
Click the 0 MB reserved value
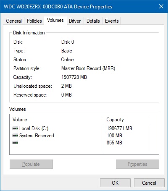pyautogui.click(x=66, y=95)
